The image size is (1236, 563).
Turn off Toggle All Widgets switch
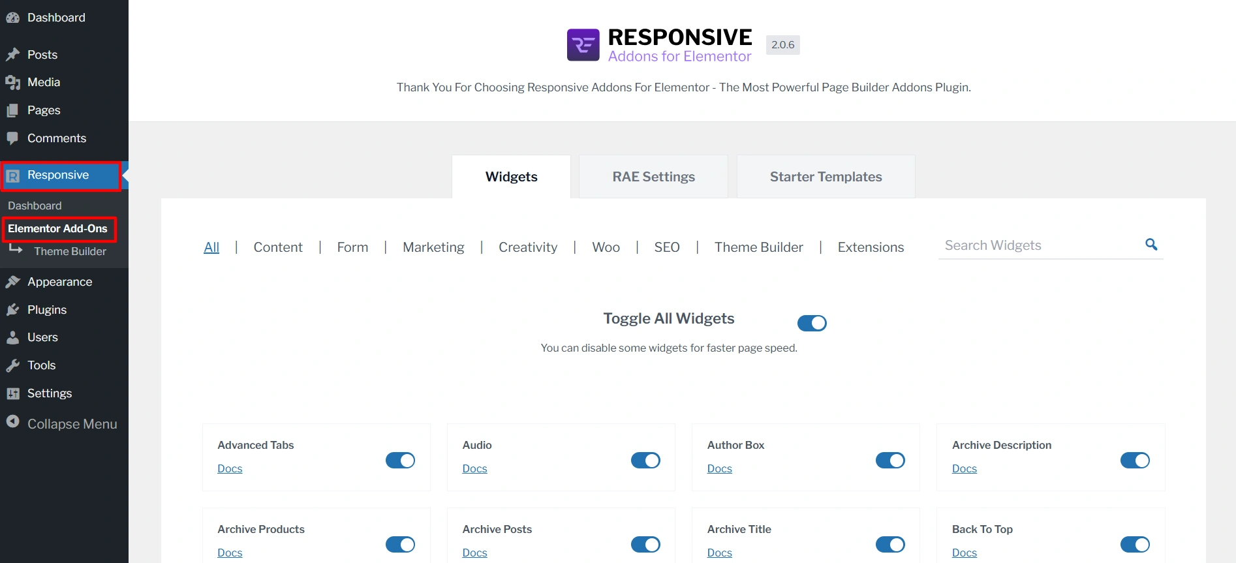(x=812, y=323)
